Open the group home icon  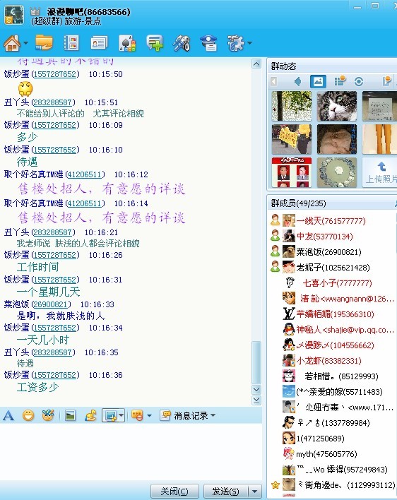tap(12, 43)
